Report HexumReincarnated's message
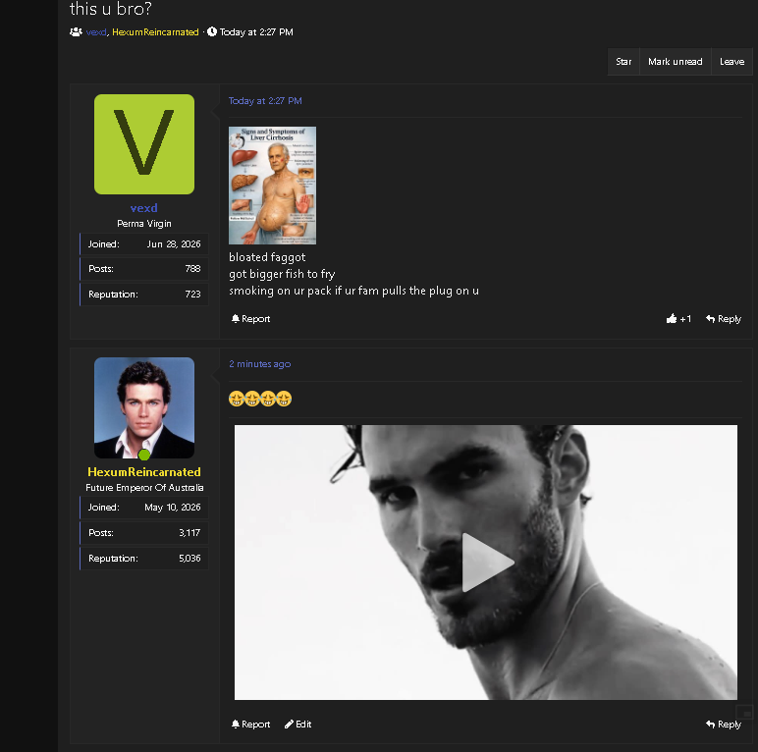Screen dimensions: 758x752 pos(250,724)
